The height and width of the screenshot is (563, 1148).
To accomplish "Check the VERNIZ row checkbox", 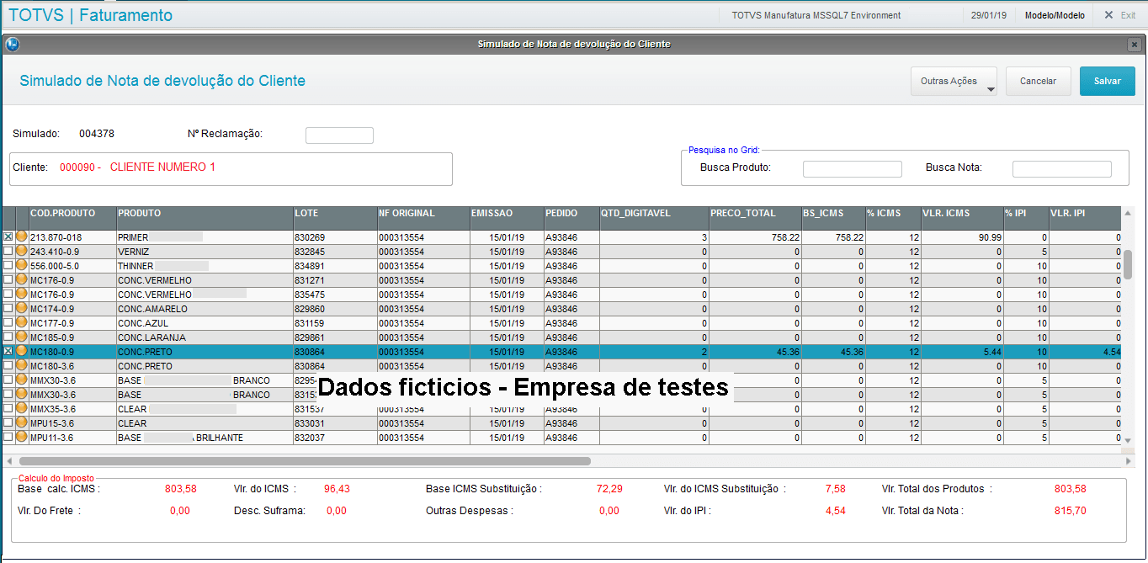I will pyautogui.click(x=8, y=252).
